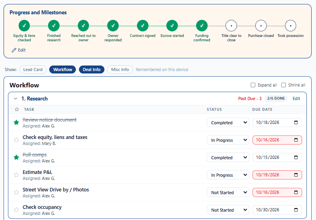This screenshot has height=220, width=316.
Task: Click the Escrow started milestone circle
Action: pyautogui.click(x=172, y=25)
